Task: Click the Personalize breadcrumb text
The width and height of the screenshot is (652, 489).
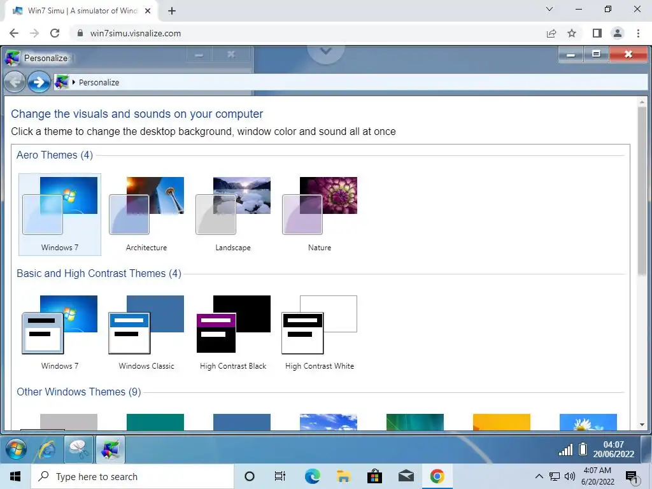Action: pos(99,82)
